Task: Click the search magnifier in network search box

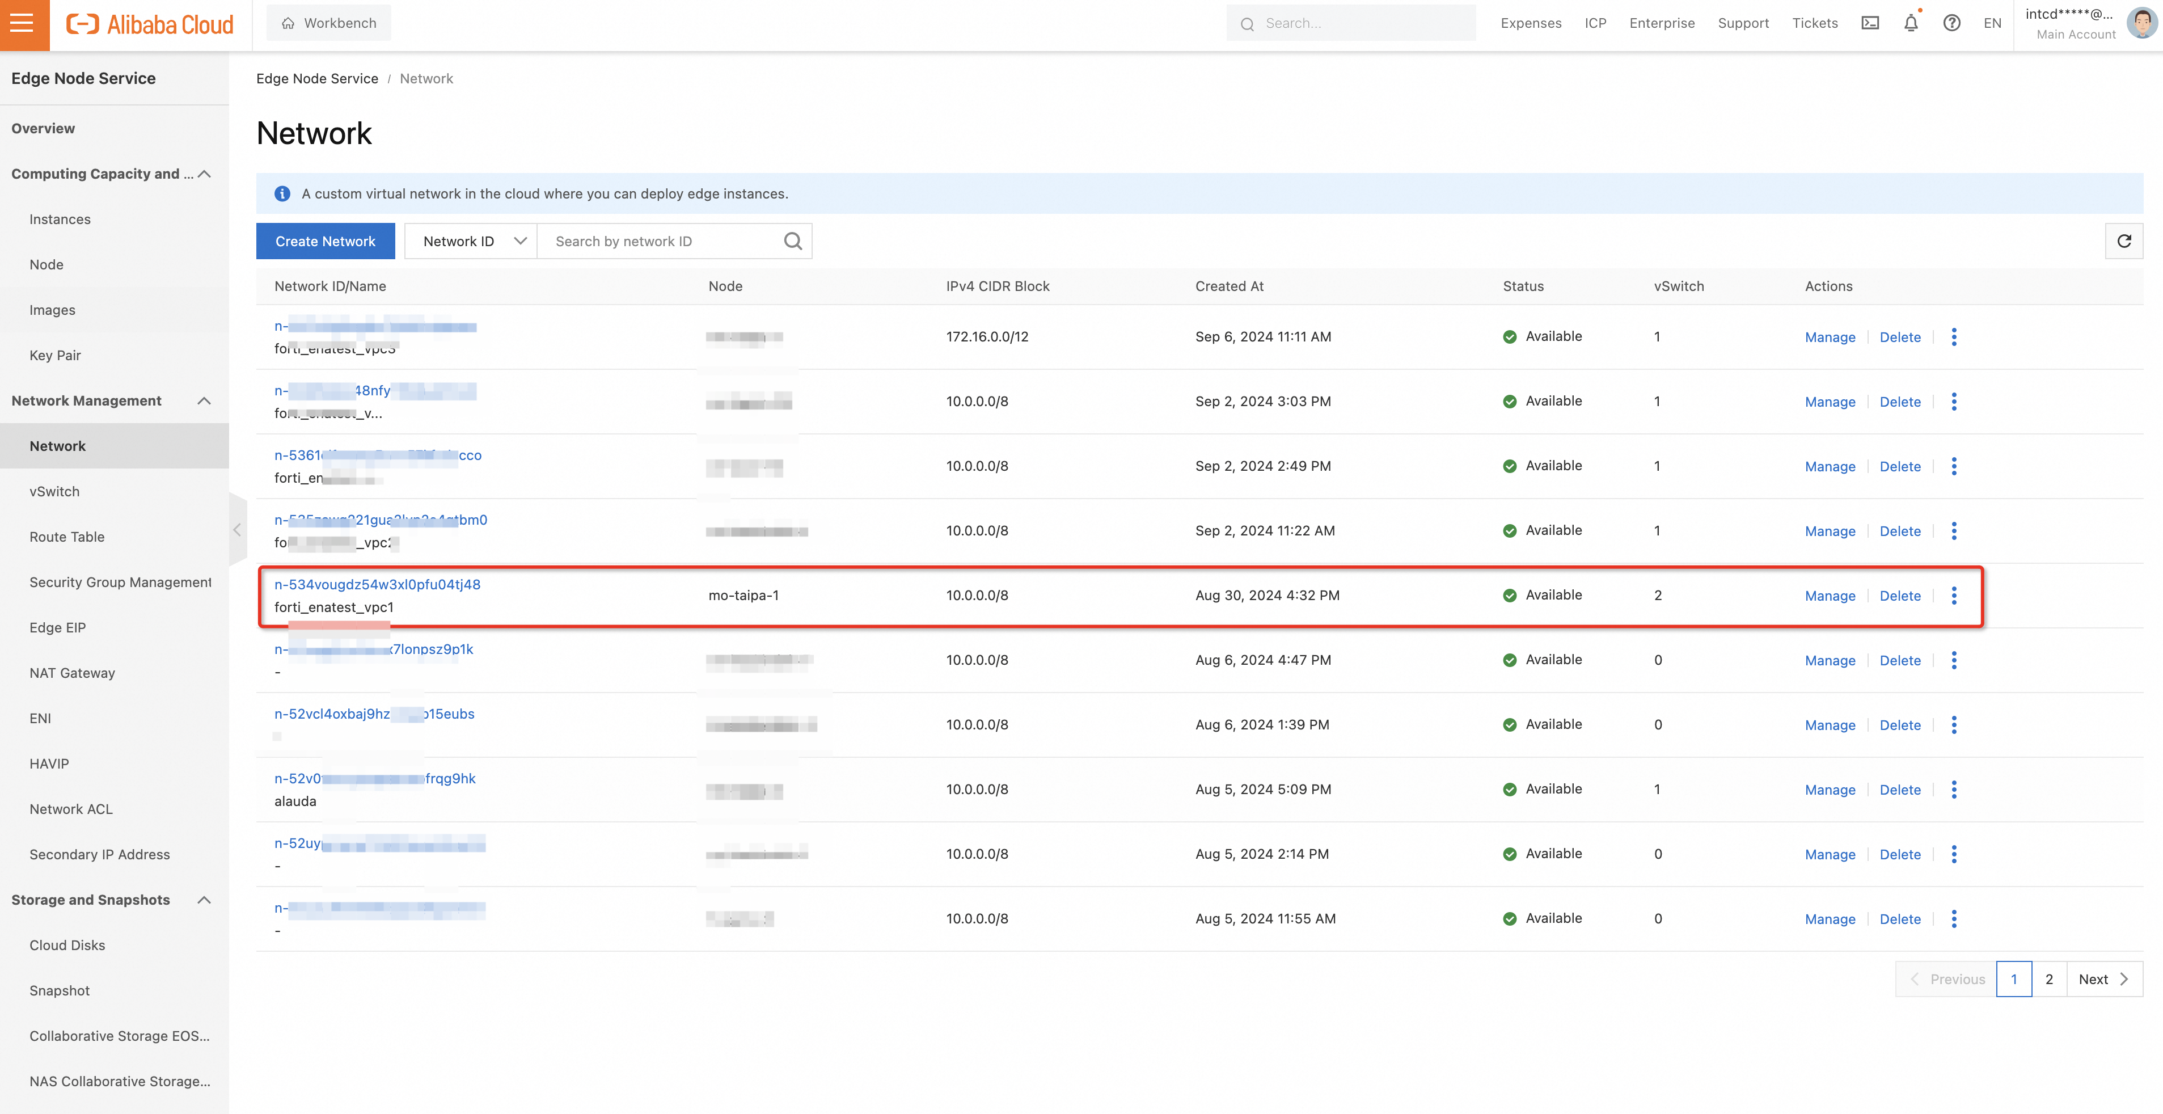Action: (793, 241)
